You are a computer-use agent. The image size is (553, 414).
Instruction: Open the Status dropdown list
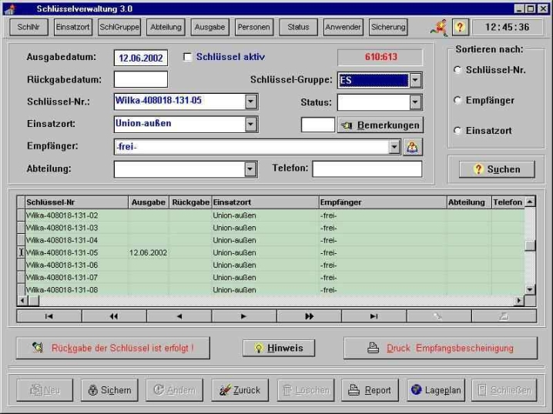tap(415, 102)
